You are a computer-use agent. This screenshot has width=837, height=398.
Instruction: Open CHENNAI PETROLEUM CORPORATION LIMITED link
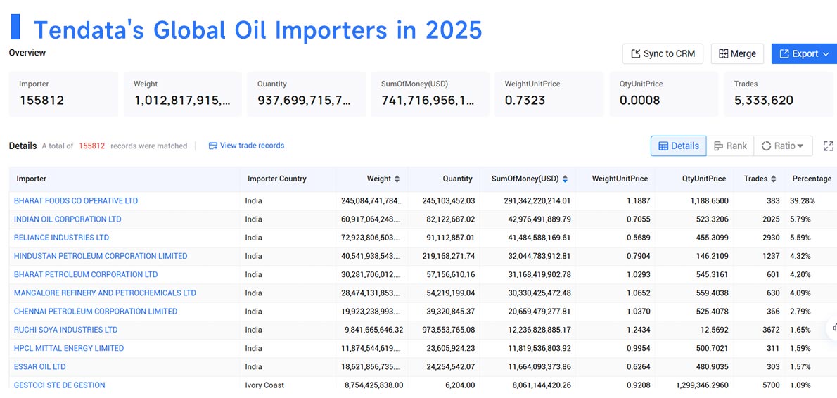[96, 311]
